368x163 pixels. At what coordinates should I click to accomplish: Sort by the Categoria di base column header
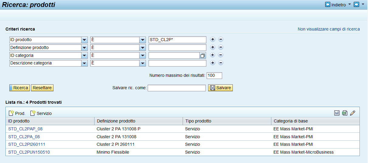click(315, 121)
